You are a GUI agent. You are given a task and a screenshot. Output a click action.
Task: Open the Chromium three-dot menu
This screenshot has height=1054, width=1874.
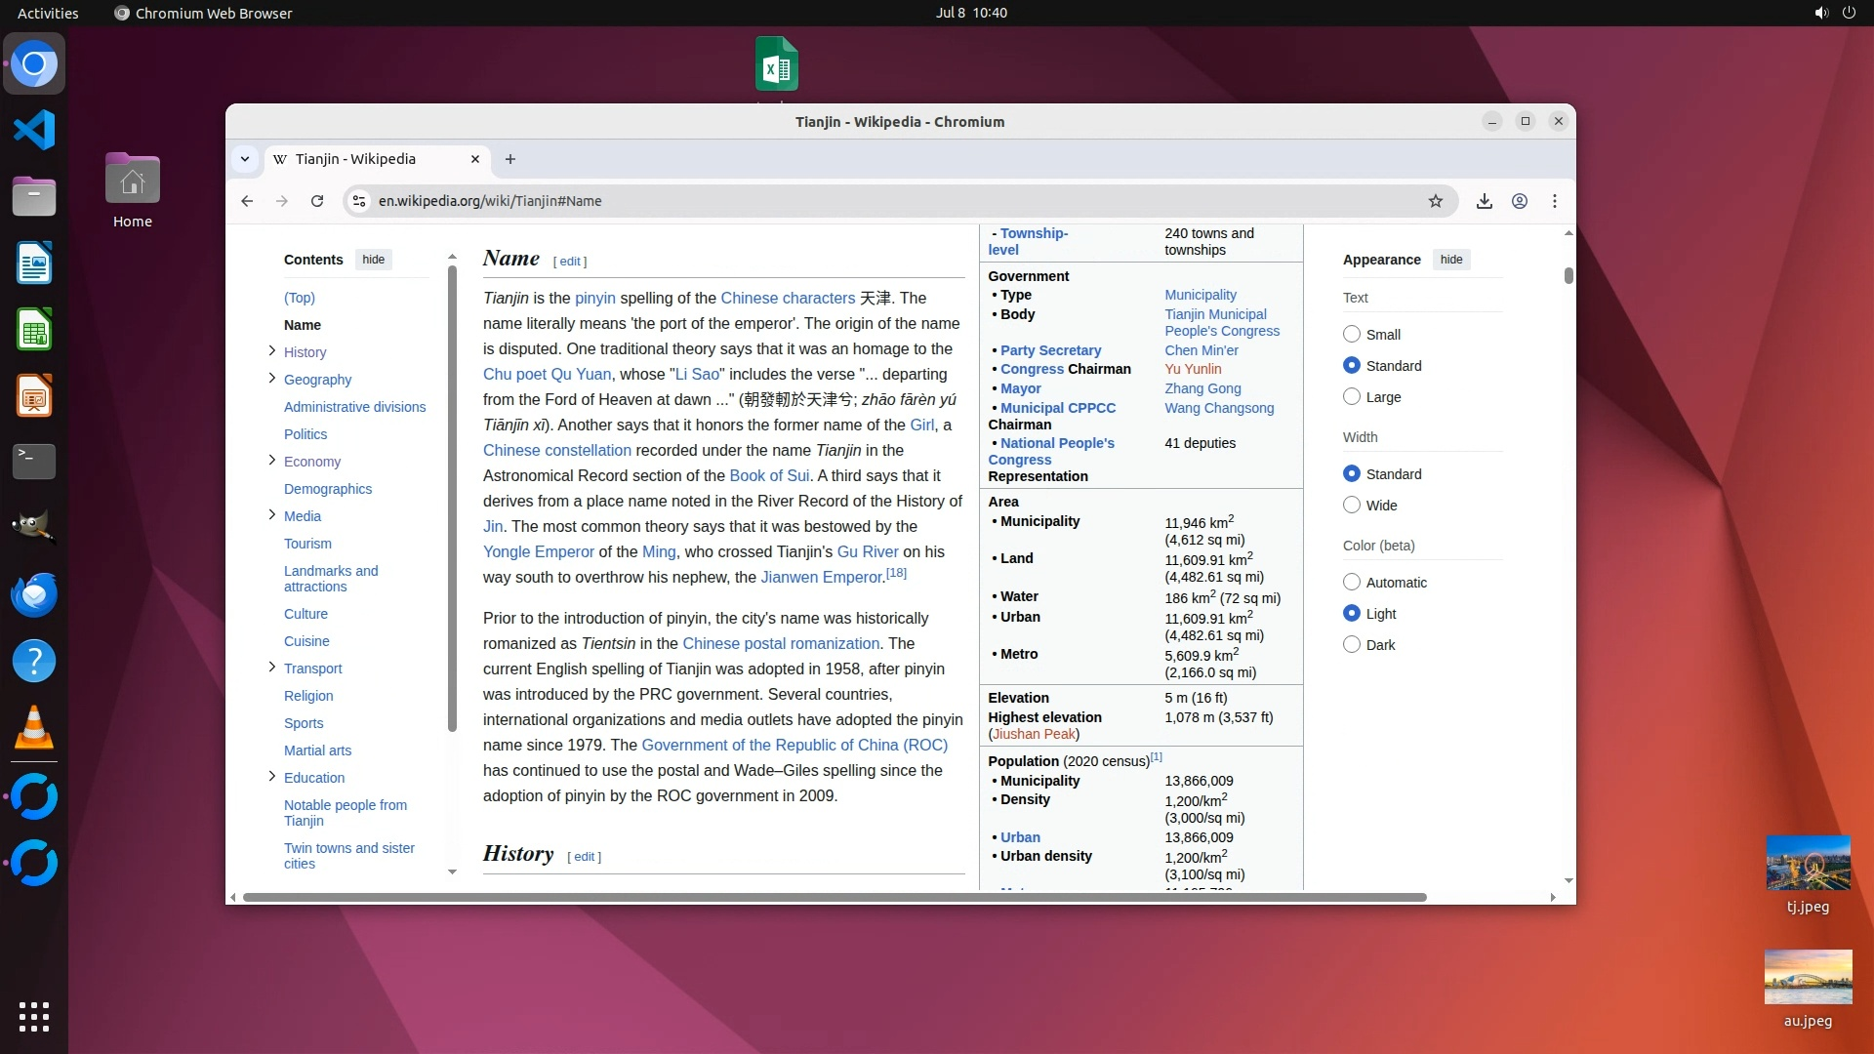[1555, 201]
